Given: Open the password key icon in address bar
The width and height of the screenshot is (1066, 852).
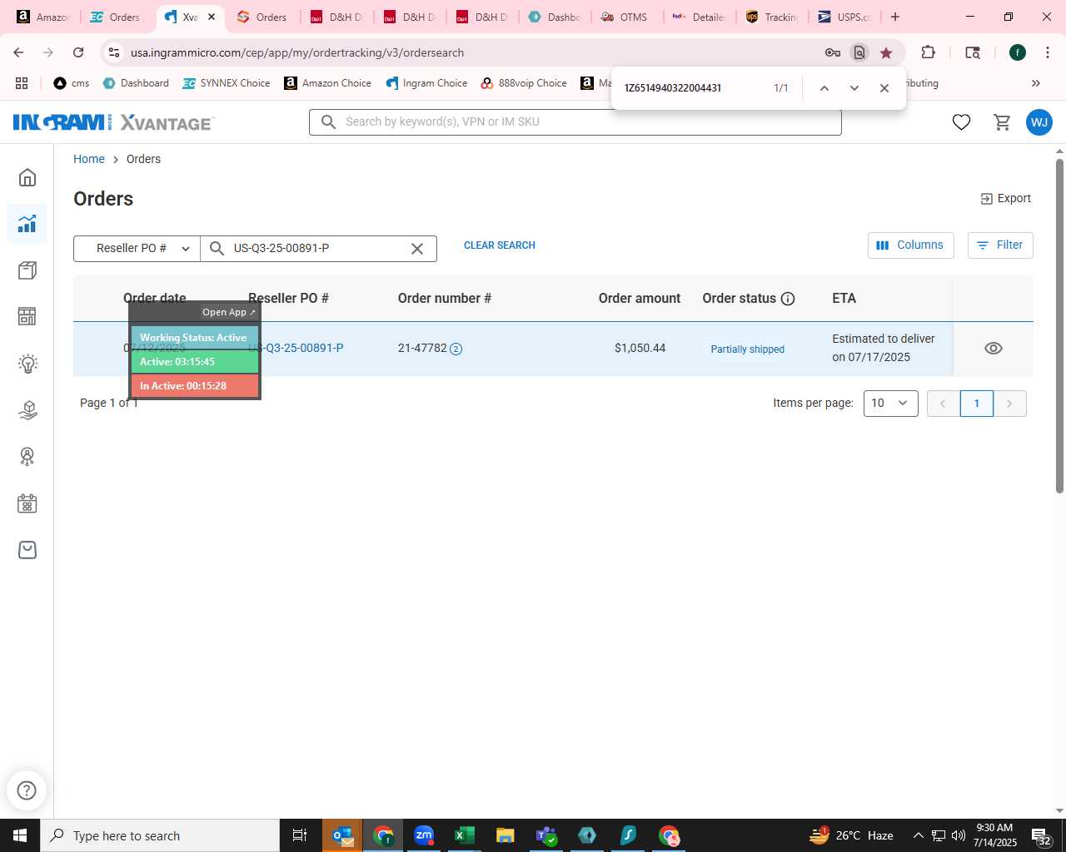Looking at the screenshot, I should click(832, 52).
